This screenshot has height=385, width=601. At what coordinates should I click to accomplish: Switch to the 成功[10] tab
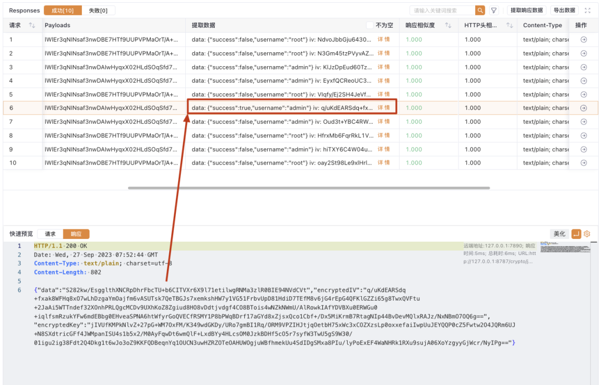coord(63,11)
